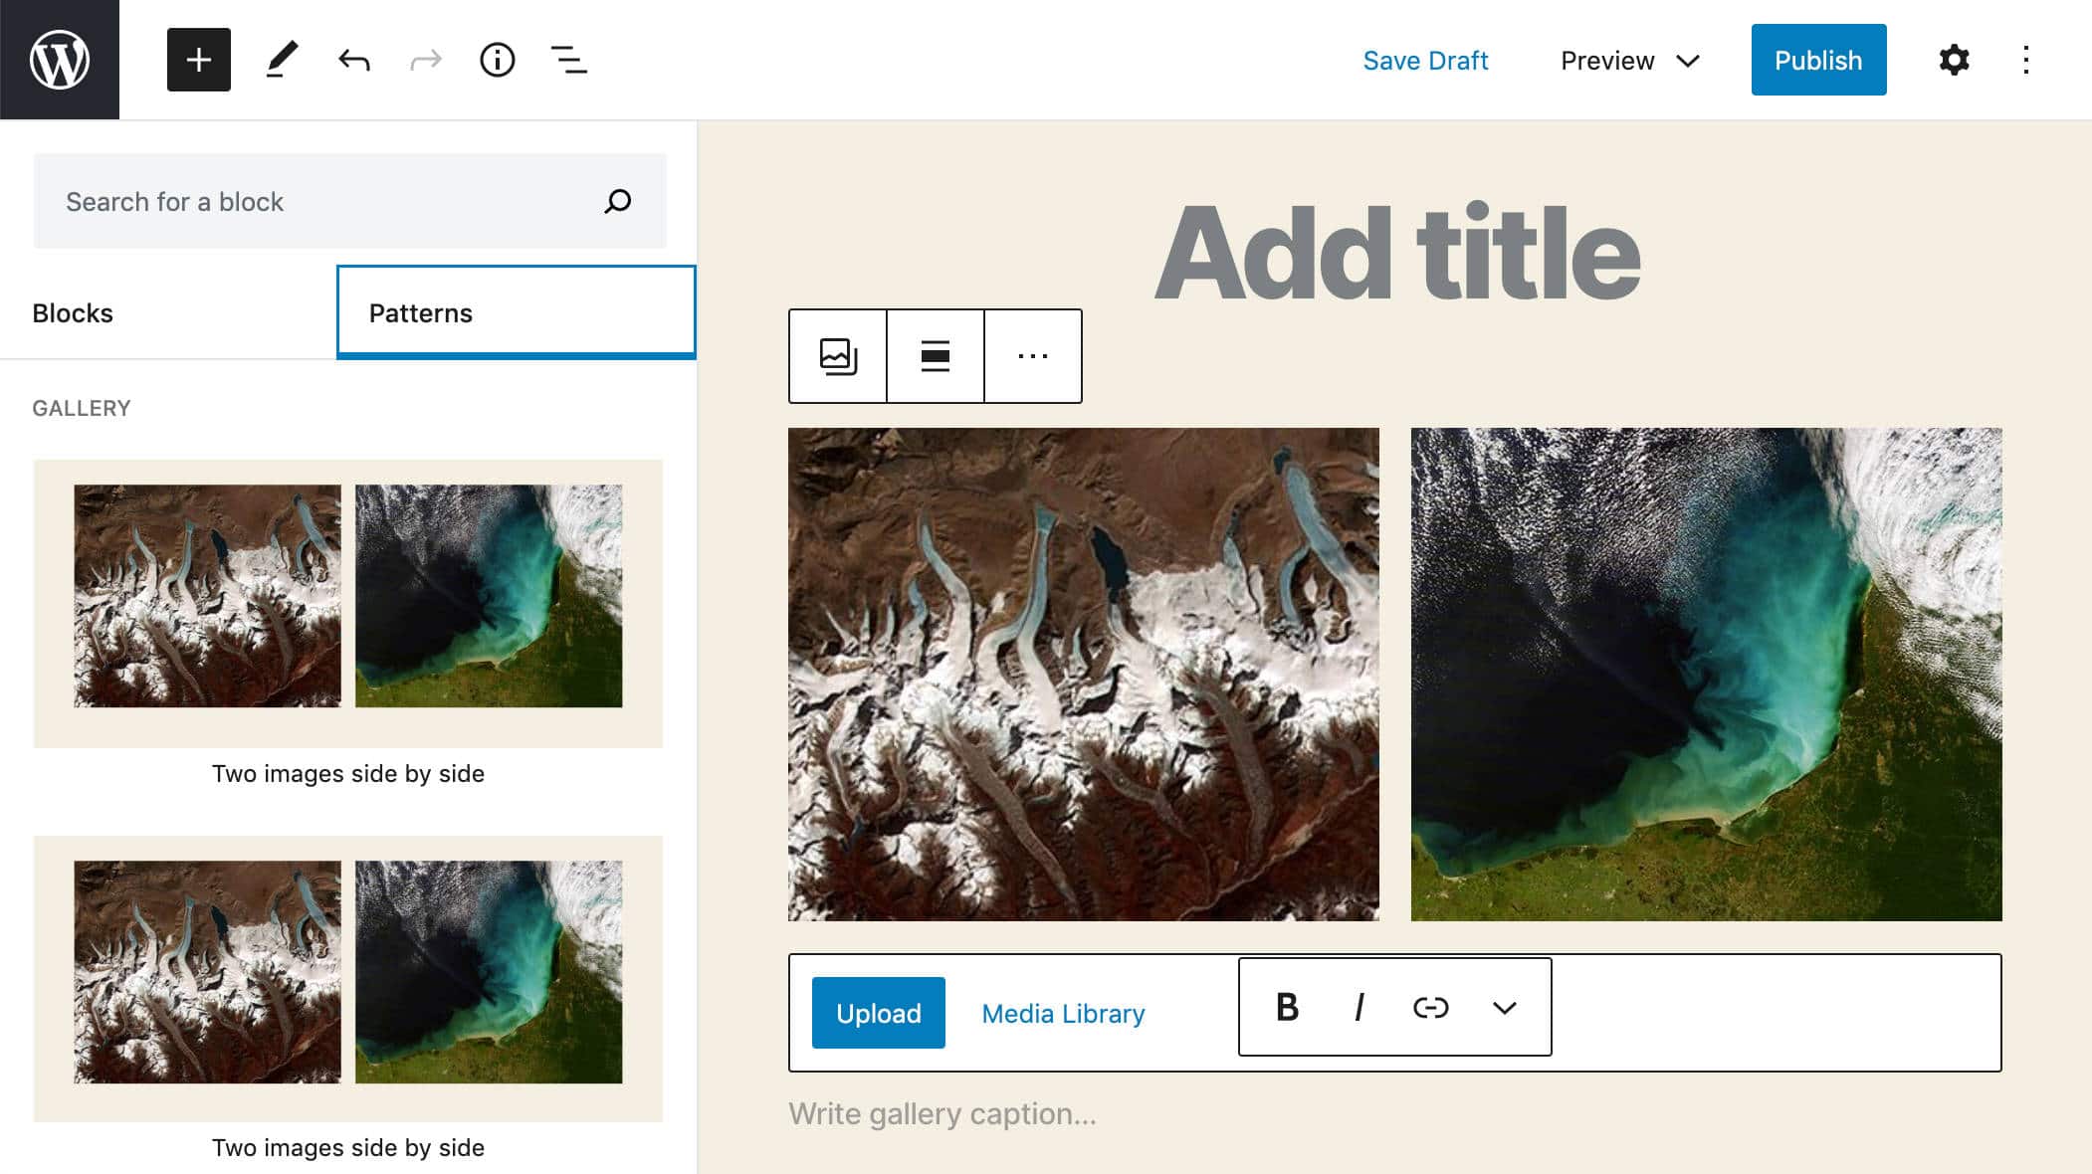
Task: Click the Redo arrow icon
Action: [425, 59]
